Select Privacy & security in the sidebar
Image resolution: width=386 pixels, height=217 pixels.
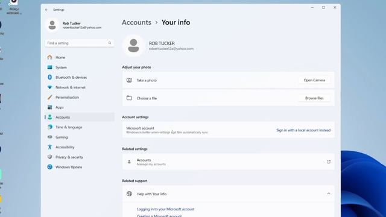[80, 157]
